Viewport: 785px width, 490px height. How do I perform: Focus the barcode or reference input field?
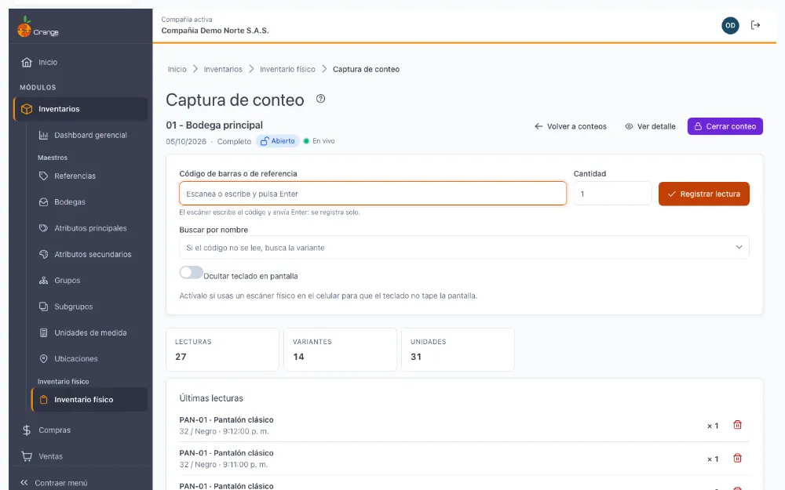[373, 194]
